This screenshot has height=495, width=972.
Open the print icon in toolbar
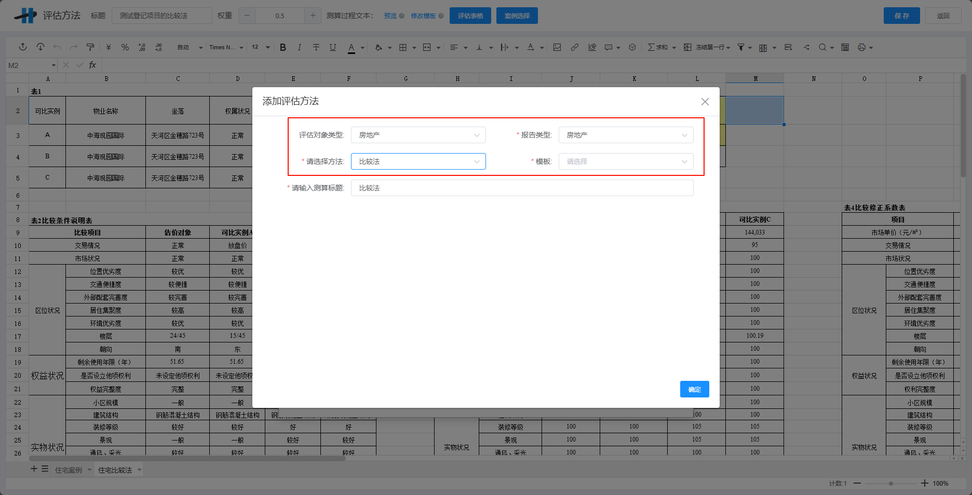[x=862, y=47]
